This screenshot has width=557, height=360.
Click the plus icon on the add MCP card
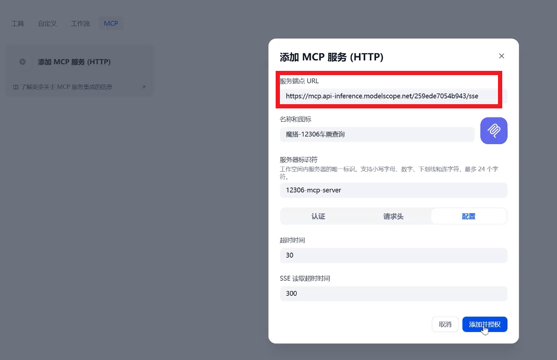22,62
